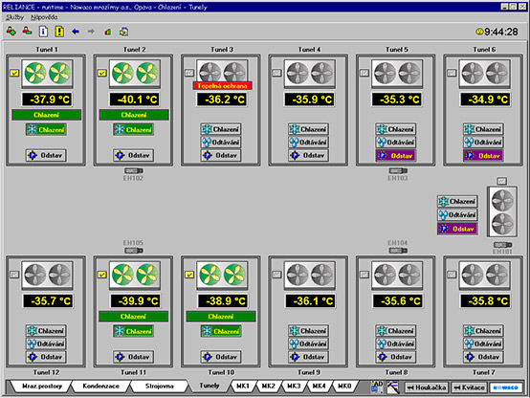Open the Služby menu
This screenshot has height=398, width=530.
tap(15, 17)
